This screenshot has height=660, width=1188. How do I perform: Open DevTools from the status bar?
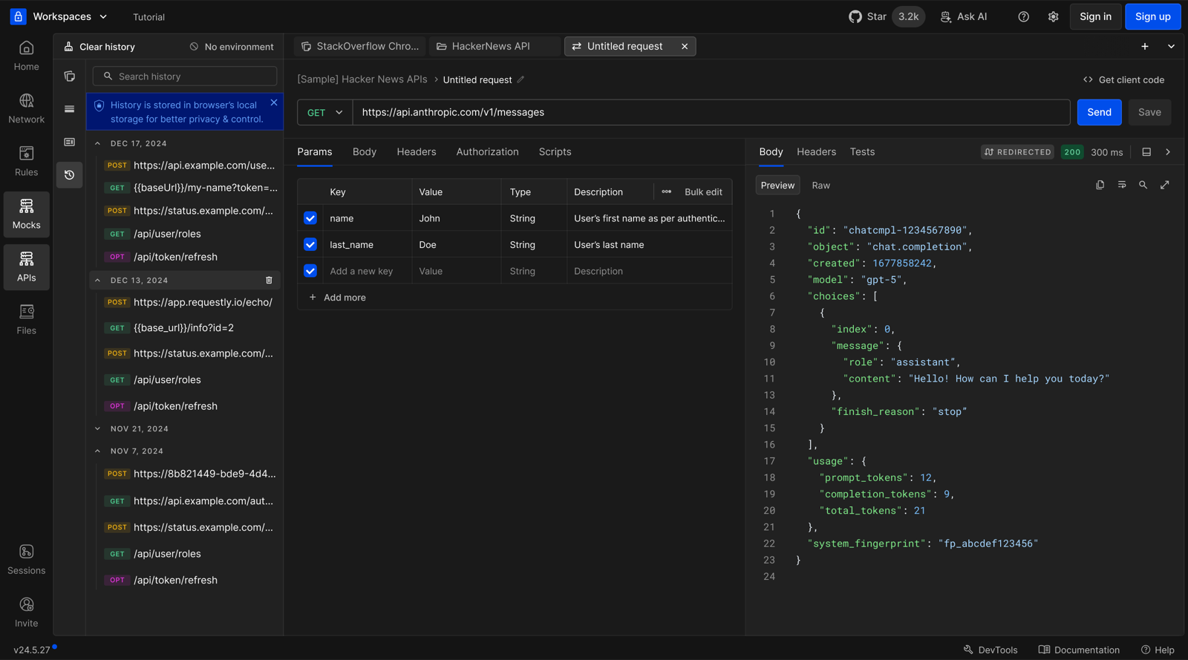click(990, 650)
